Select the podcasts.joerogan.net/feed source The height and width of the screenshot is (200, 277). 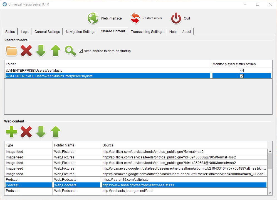click(x=184, y=191)
